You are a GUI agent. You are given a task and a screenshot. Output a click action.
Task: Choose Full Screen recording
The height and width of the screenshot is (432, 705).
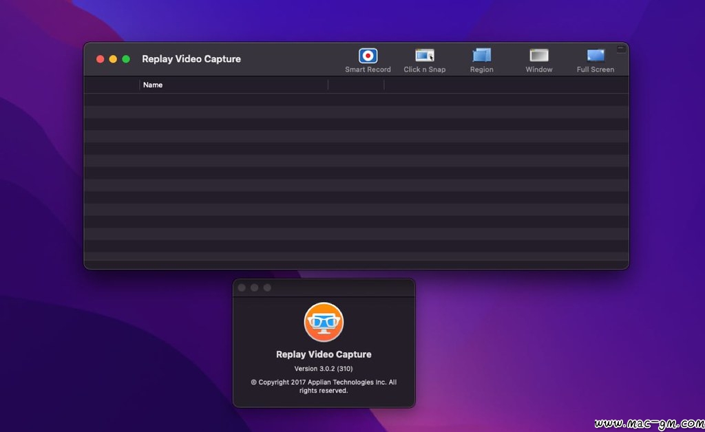[596, 60]
